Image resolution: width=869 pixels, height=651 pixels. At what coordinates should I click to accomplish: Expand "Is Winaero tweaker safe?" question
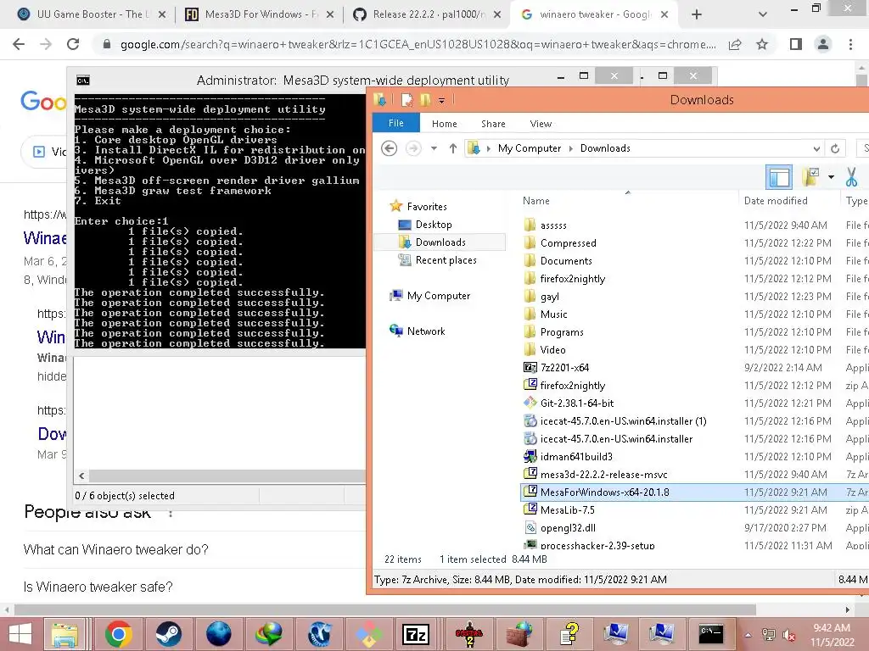coord(98,587)
